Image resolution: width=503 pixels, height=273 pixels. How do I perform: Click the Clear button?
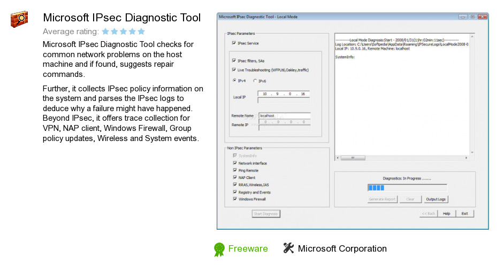point(410,199)
